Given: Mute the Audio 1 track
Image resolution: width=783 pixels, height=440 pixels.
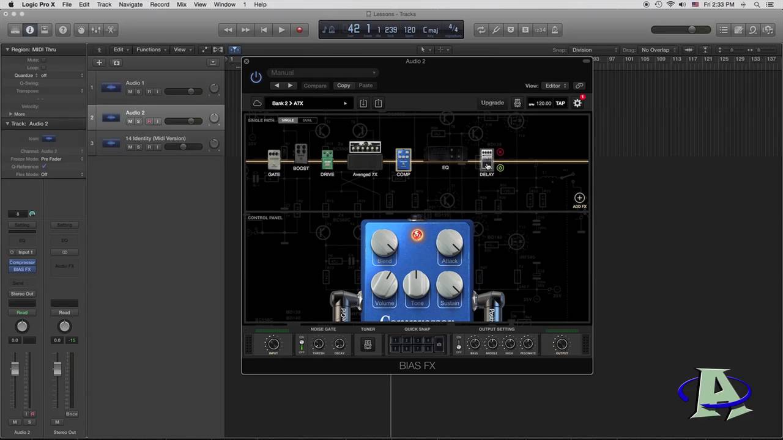Looking at the screenshot, I should coord(130,92).
